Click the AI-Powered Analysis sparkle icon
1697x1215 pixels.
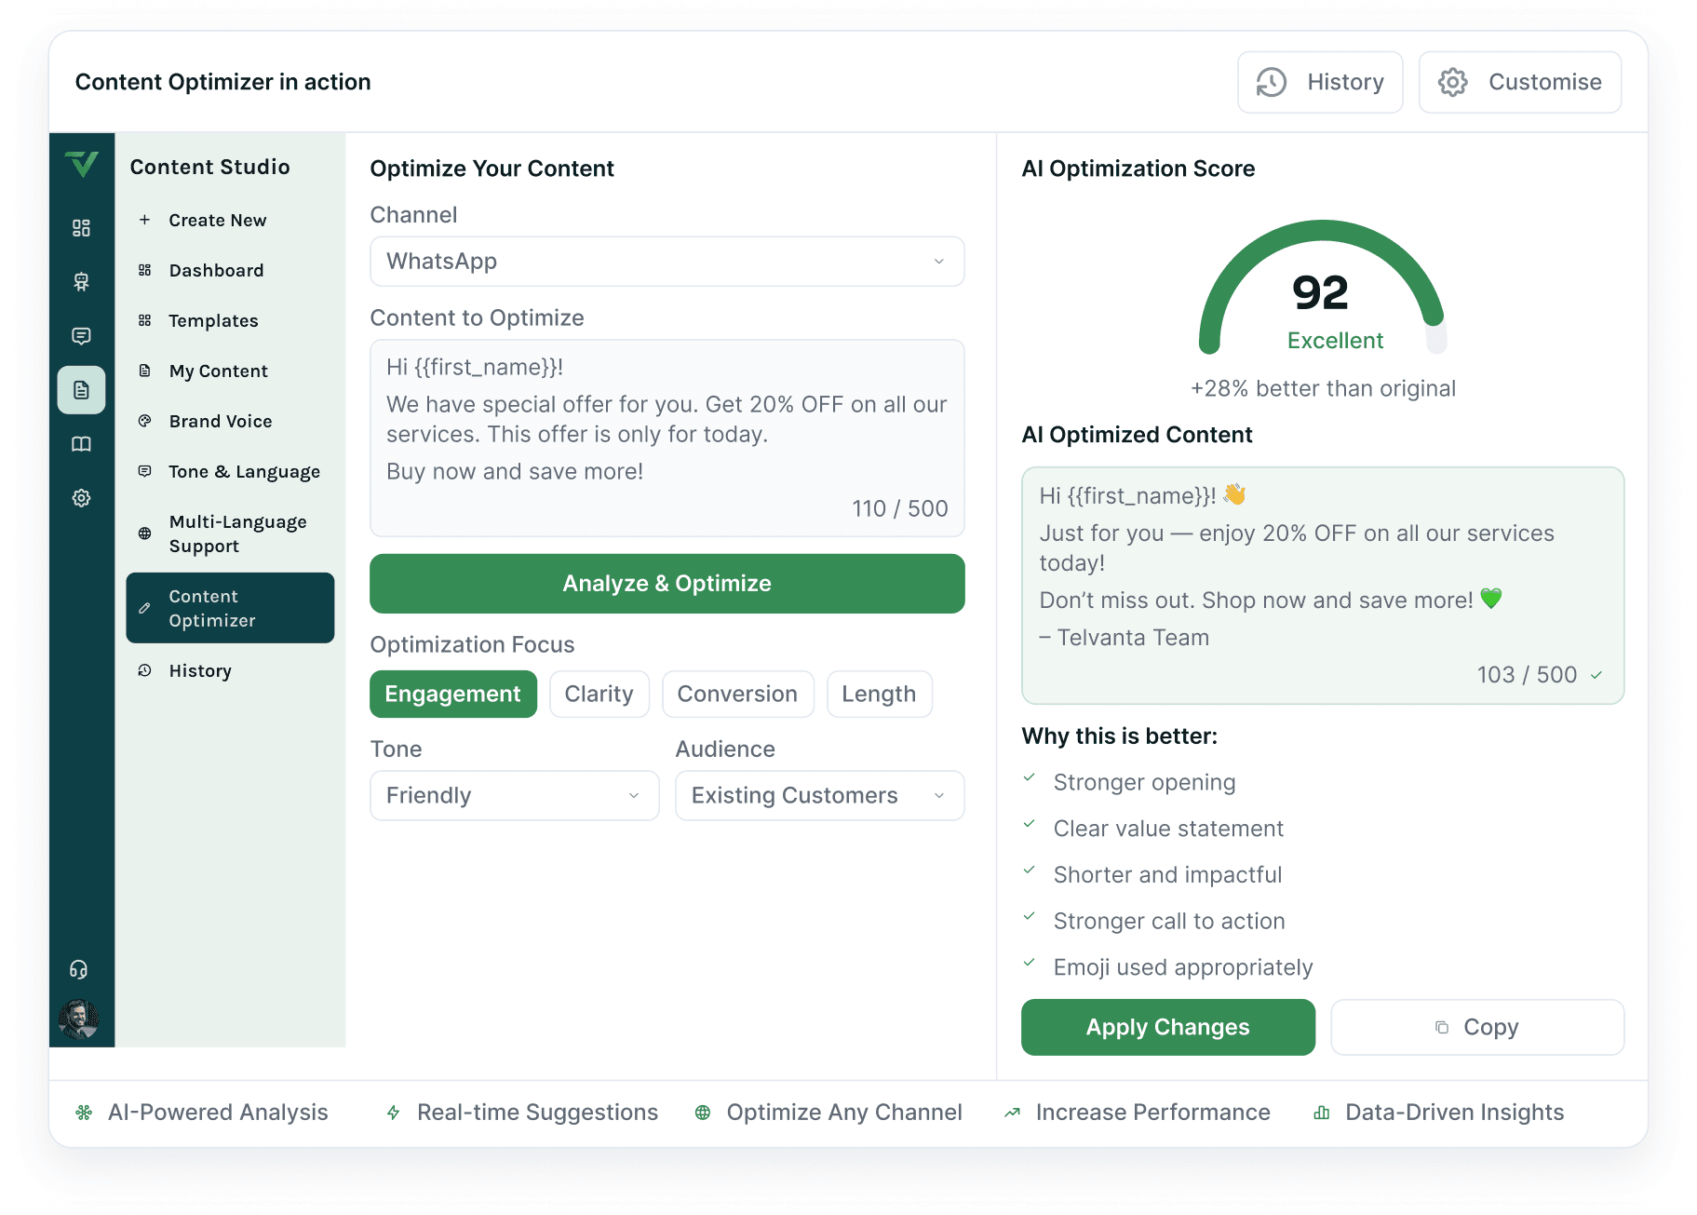tap(84, 1112)
